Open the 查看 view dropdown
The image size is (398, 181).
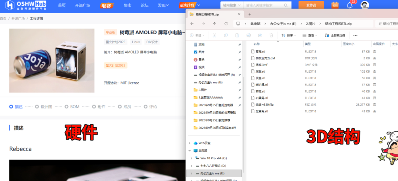[x=310, y=35]
